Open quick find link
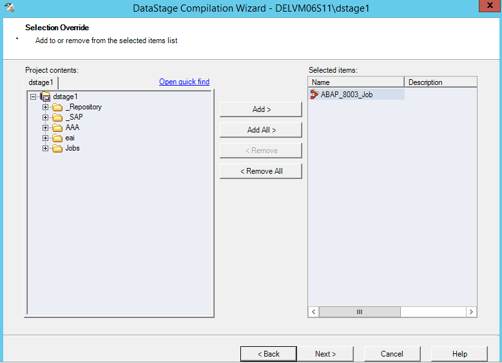The height and width of the screenshot is (363, 502). pyautogui.click(x=184, y=82)
